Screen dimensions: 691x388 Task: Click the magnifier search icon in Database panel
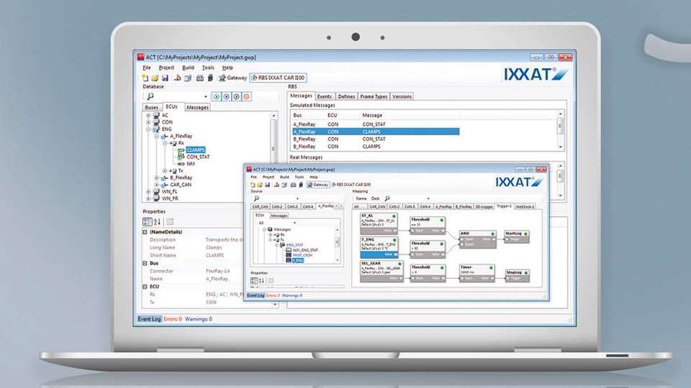pos(150,96)
